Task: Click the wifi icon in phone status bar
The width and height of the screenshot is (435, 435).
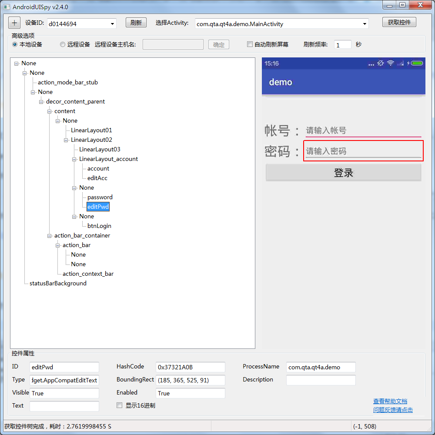Action: [390, 63]
